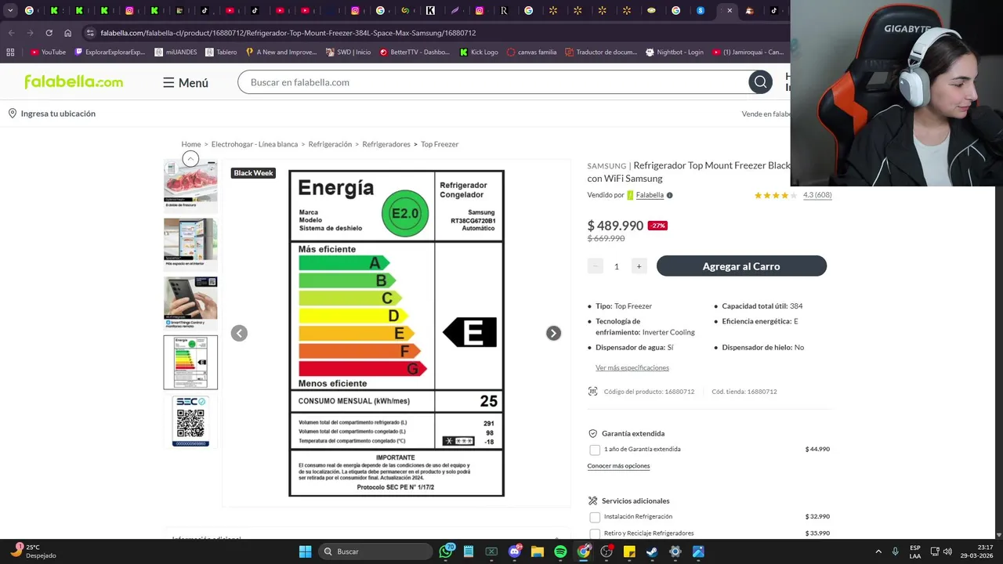Tick 'Instalación Refrigeración' checkbox

tap(595, 517)
